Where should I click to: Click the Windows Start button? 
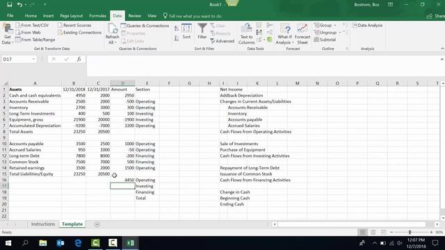[x=8, y=243]
